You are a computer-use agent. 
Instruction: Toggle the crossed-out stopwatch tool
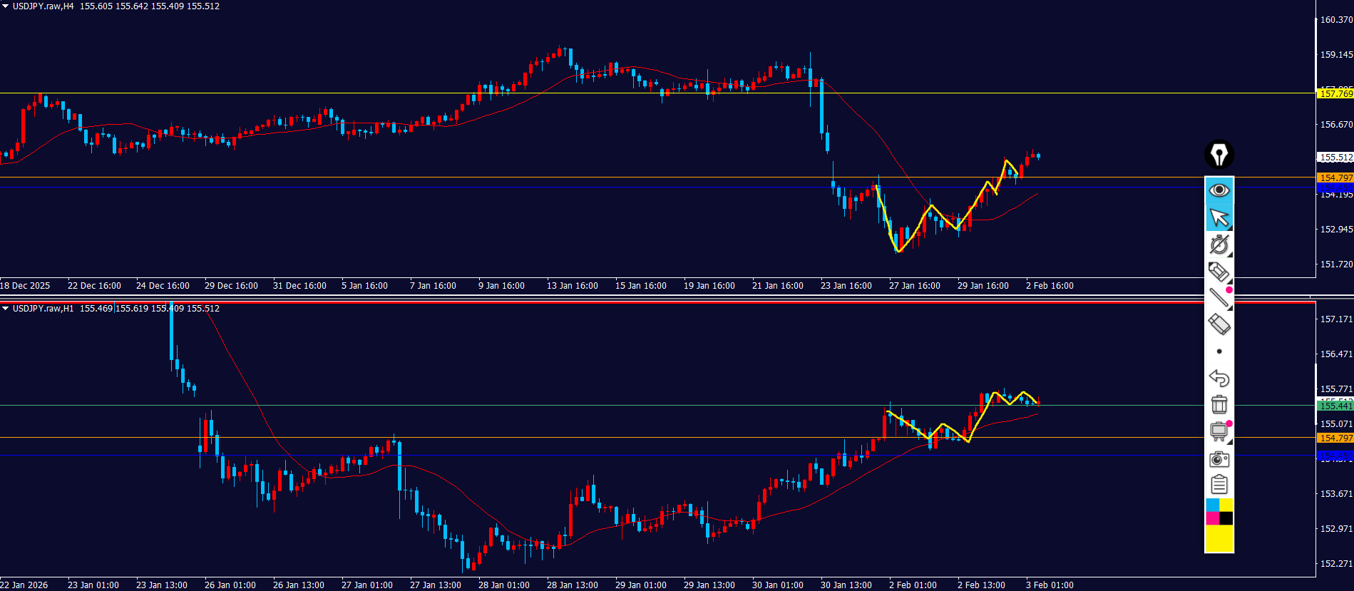pos(1219,245)
